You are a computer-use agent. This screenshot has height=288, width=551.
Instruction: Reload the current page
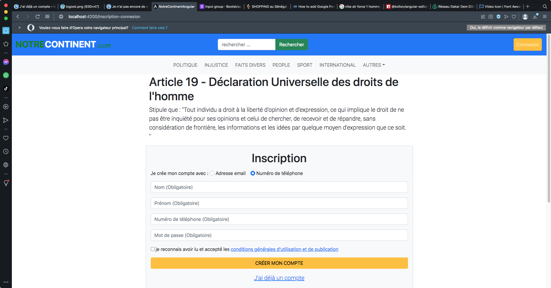coord(37,17)
